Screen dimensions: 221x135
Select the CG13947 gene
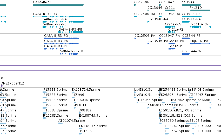tap(160, 5)
